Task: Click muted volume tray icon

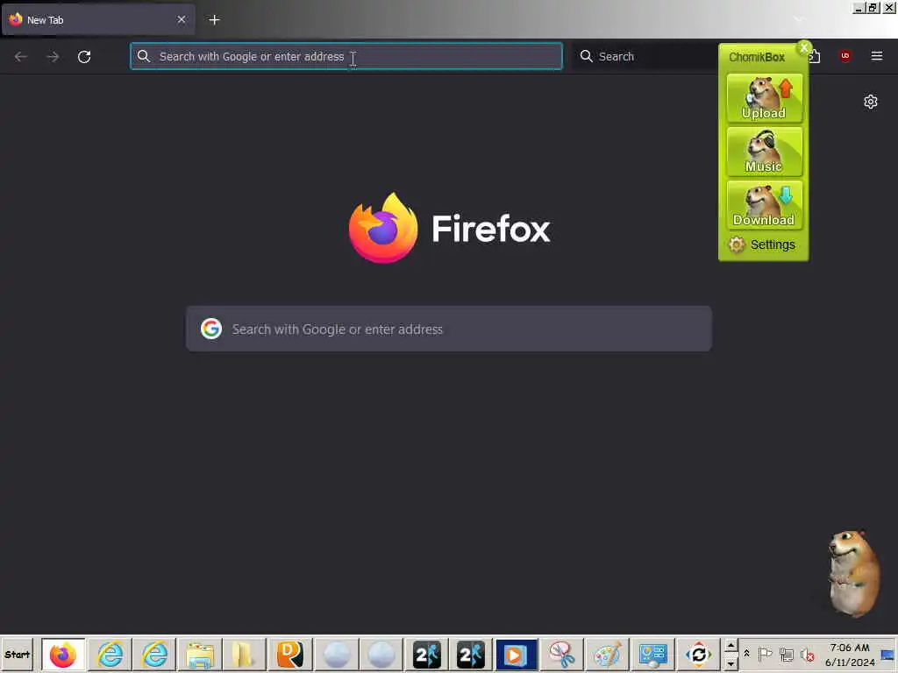Action: (x=808, y=654)
